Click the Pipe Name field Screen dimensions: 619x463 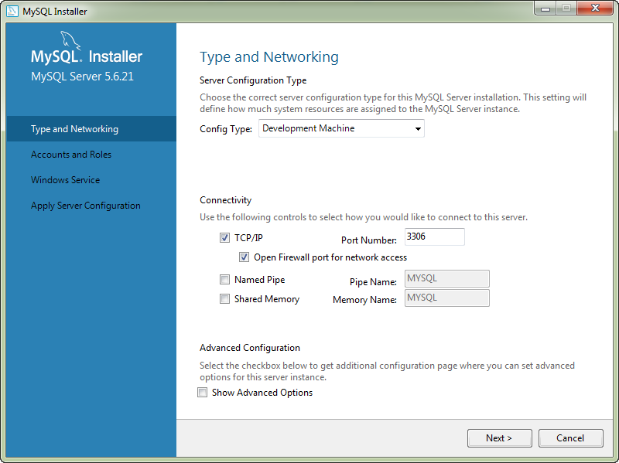tap(447, 278)
